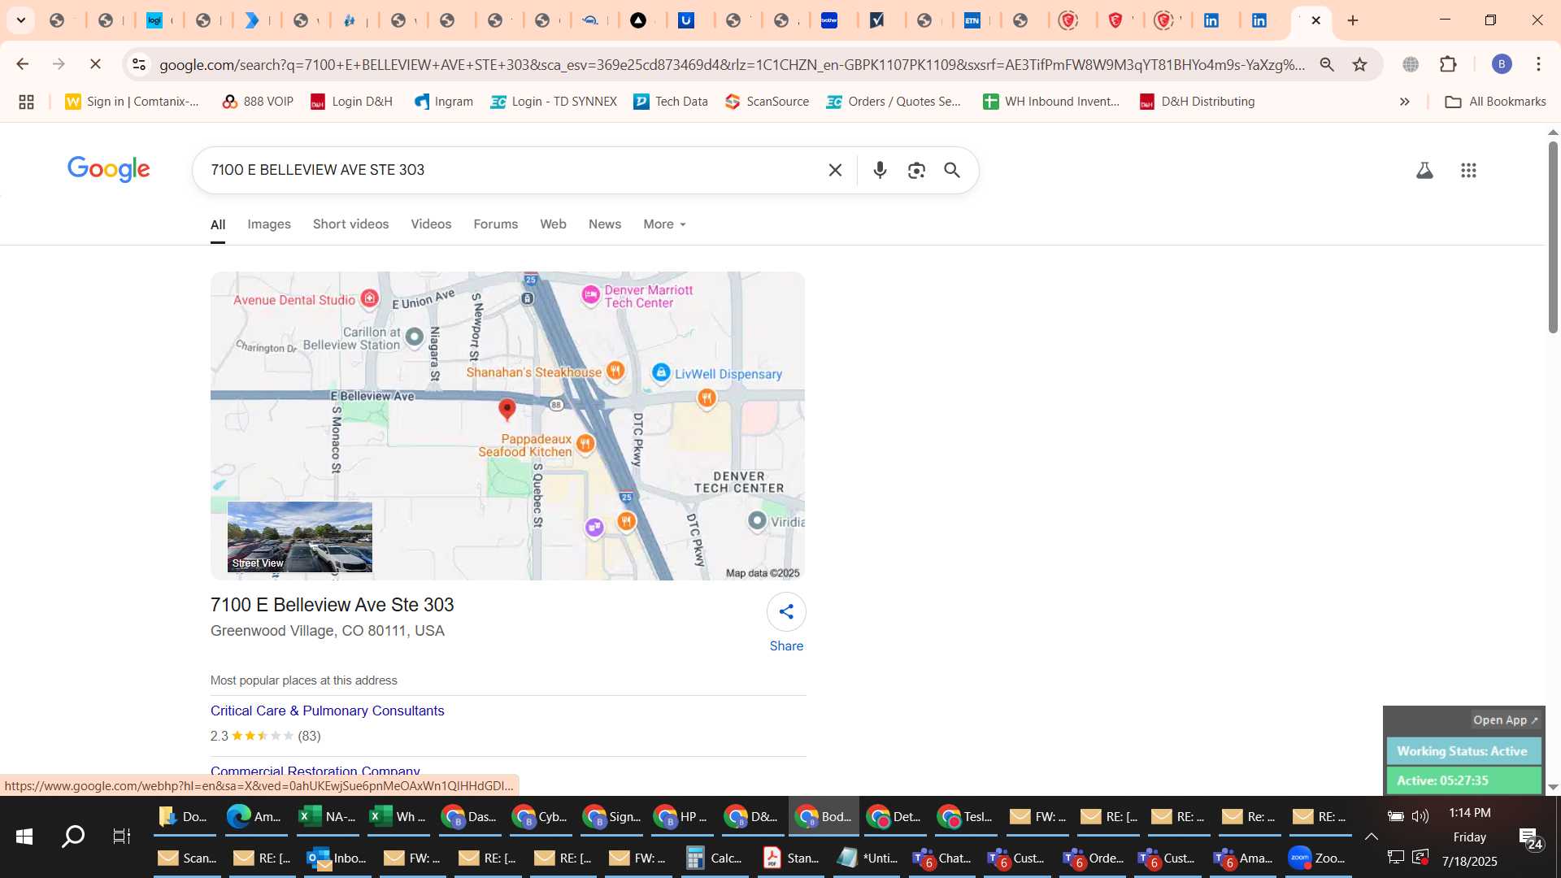
Task: Open Google apps grid
Action: coord(1468,170)
